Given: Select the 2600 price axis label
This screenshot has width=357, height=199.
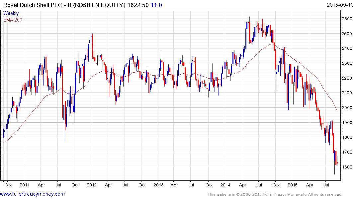Looking at the screenshot, I should tap(347, 19).
